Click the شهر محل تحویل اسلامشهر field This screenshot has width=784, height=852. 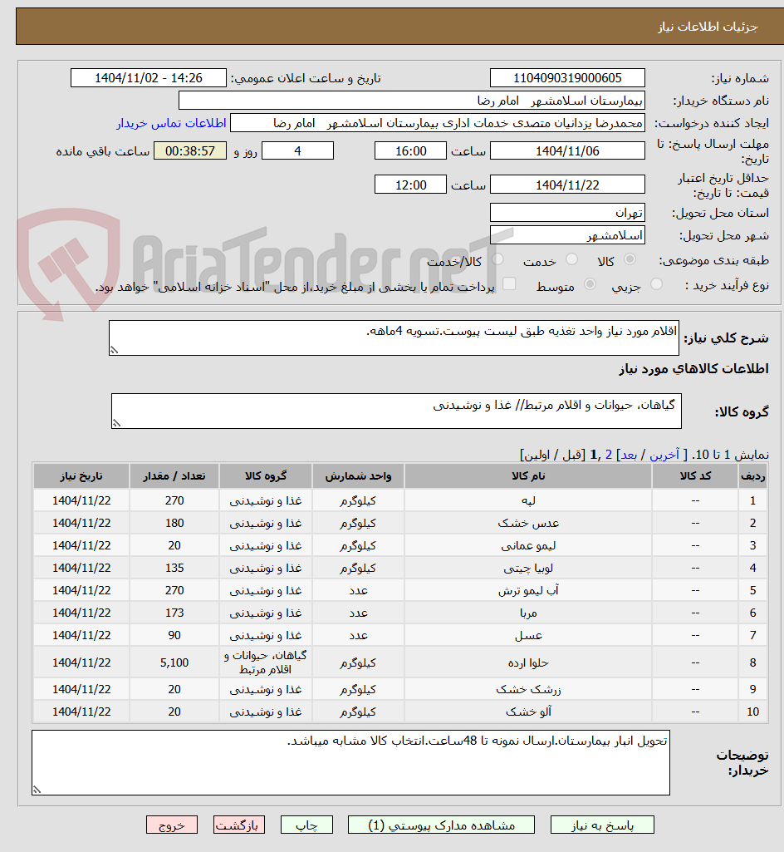pos(567,235)
